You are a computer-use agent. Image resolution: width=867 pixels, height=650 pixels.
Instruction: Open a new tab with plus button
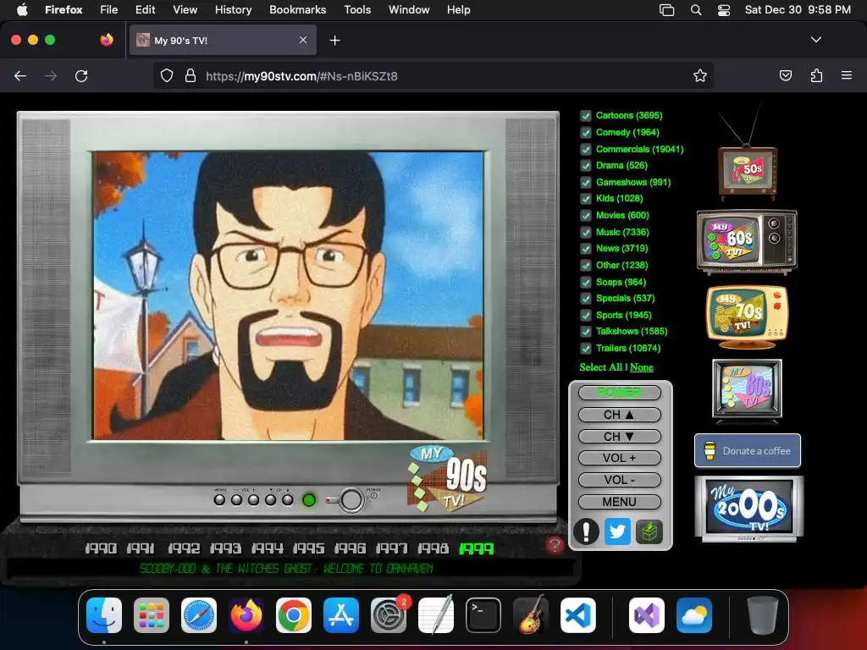point(334,40)
